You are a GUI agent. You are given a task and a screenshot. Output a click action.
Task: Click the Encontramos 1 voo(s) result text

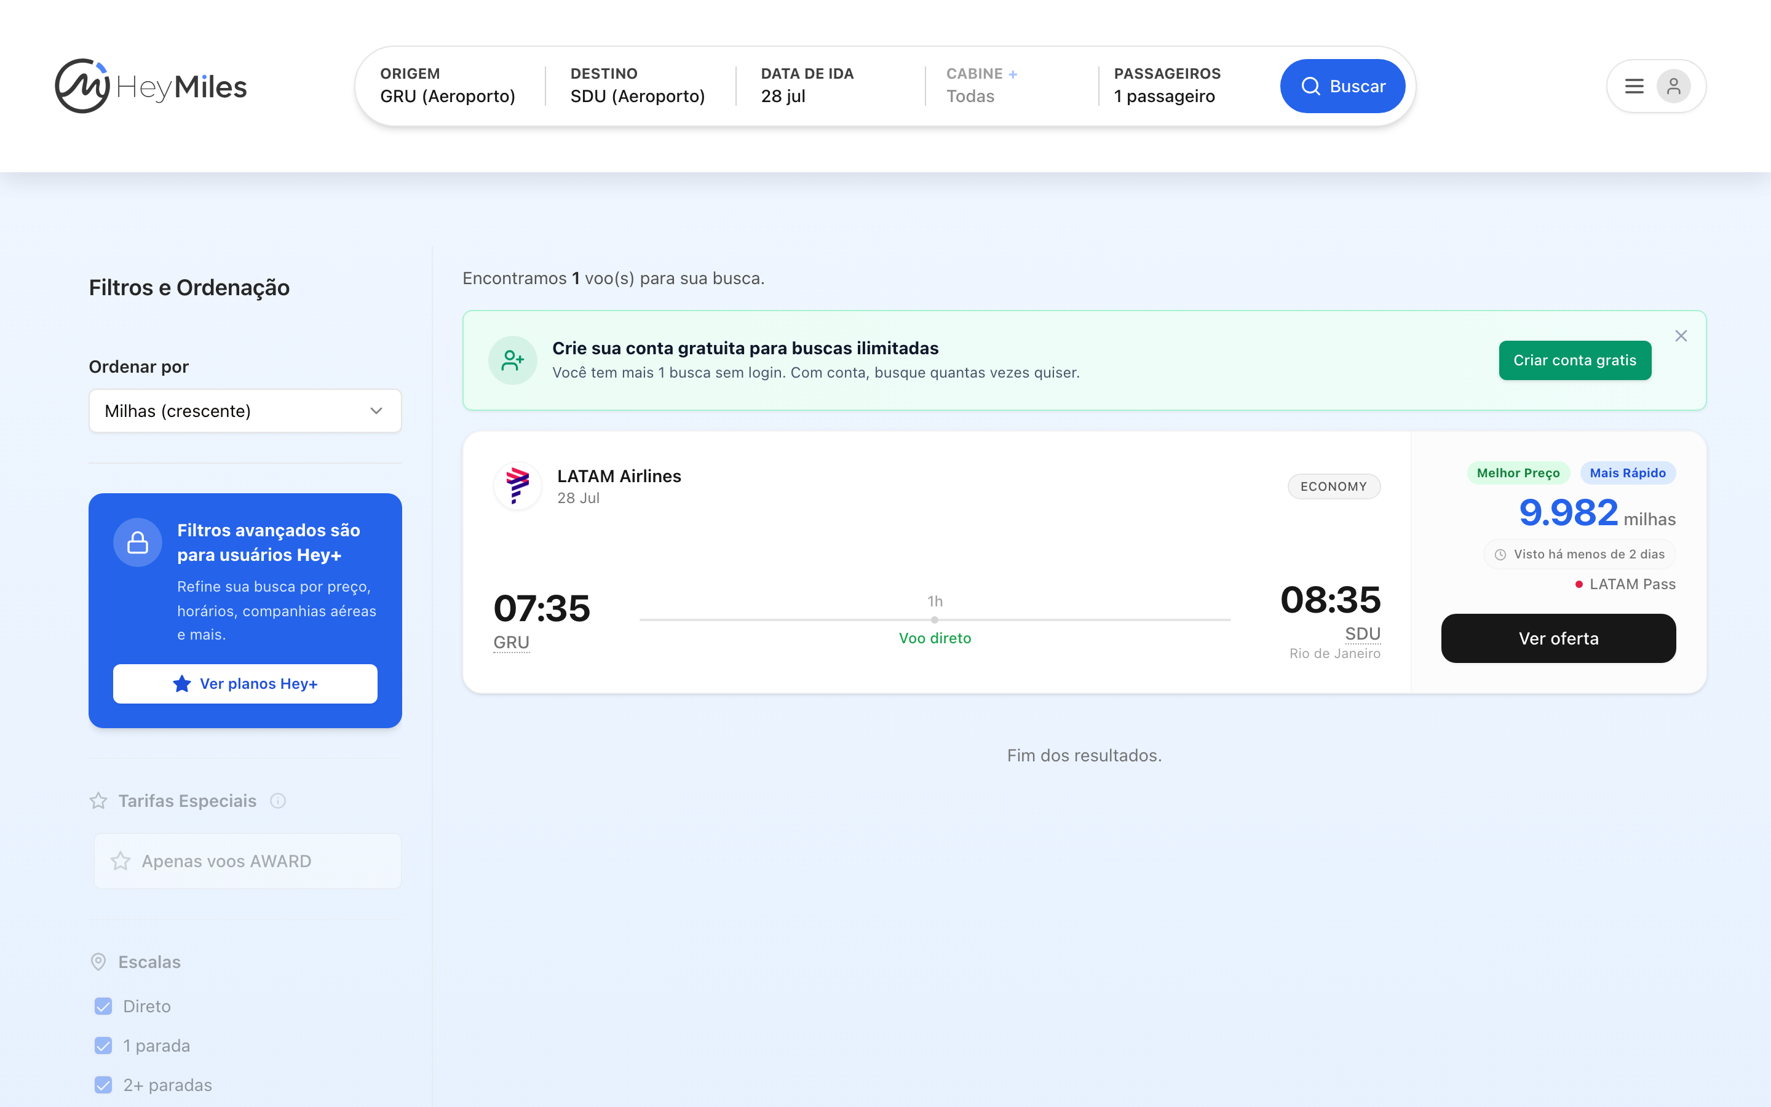(613, 278)
